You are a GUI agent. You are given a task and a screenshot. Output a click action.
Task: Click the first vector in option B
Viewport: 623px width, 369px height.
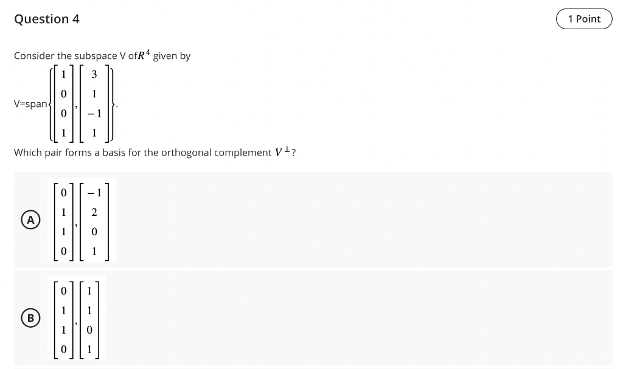coord(64,318)
